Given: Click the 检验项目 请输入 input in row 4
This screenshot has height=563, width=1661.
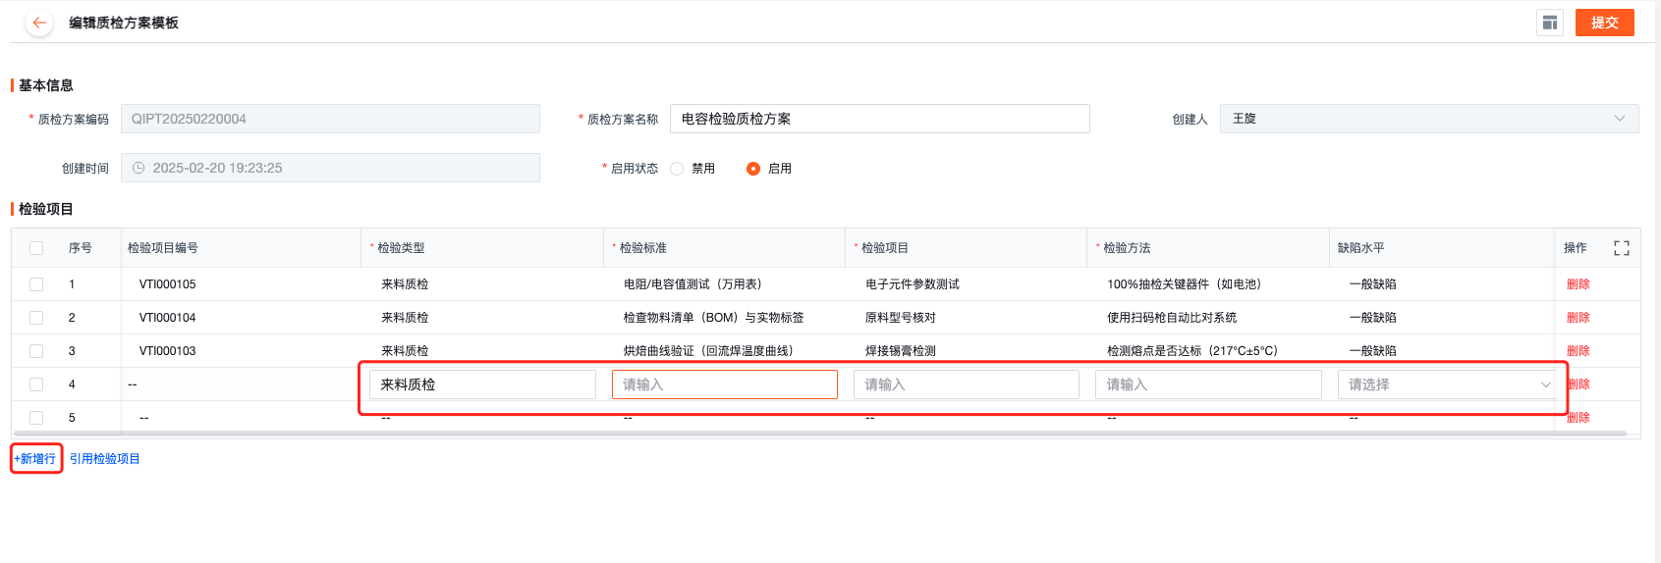Looking at the screenshot, I should click(x=967, y=384).
